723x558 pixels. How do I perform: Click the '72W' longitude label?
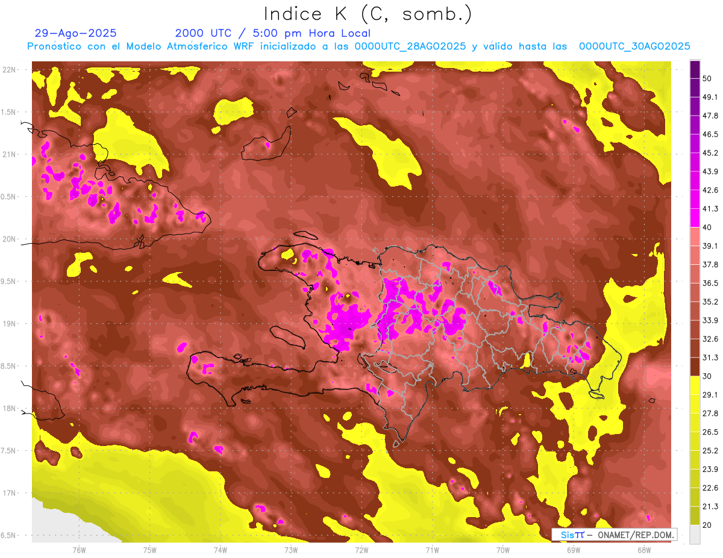coord(361,550)
